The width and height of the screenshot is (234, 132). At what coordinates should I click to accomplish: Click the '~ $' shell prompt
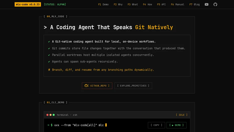click(50, 125)
